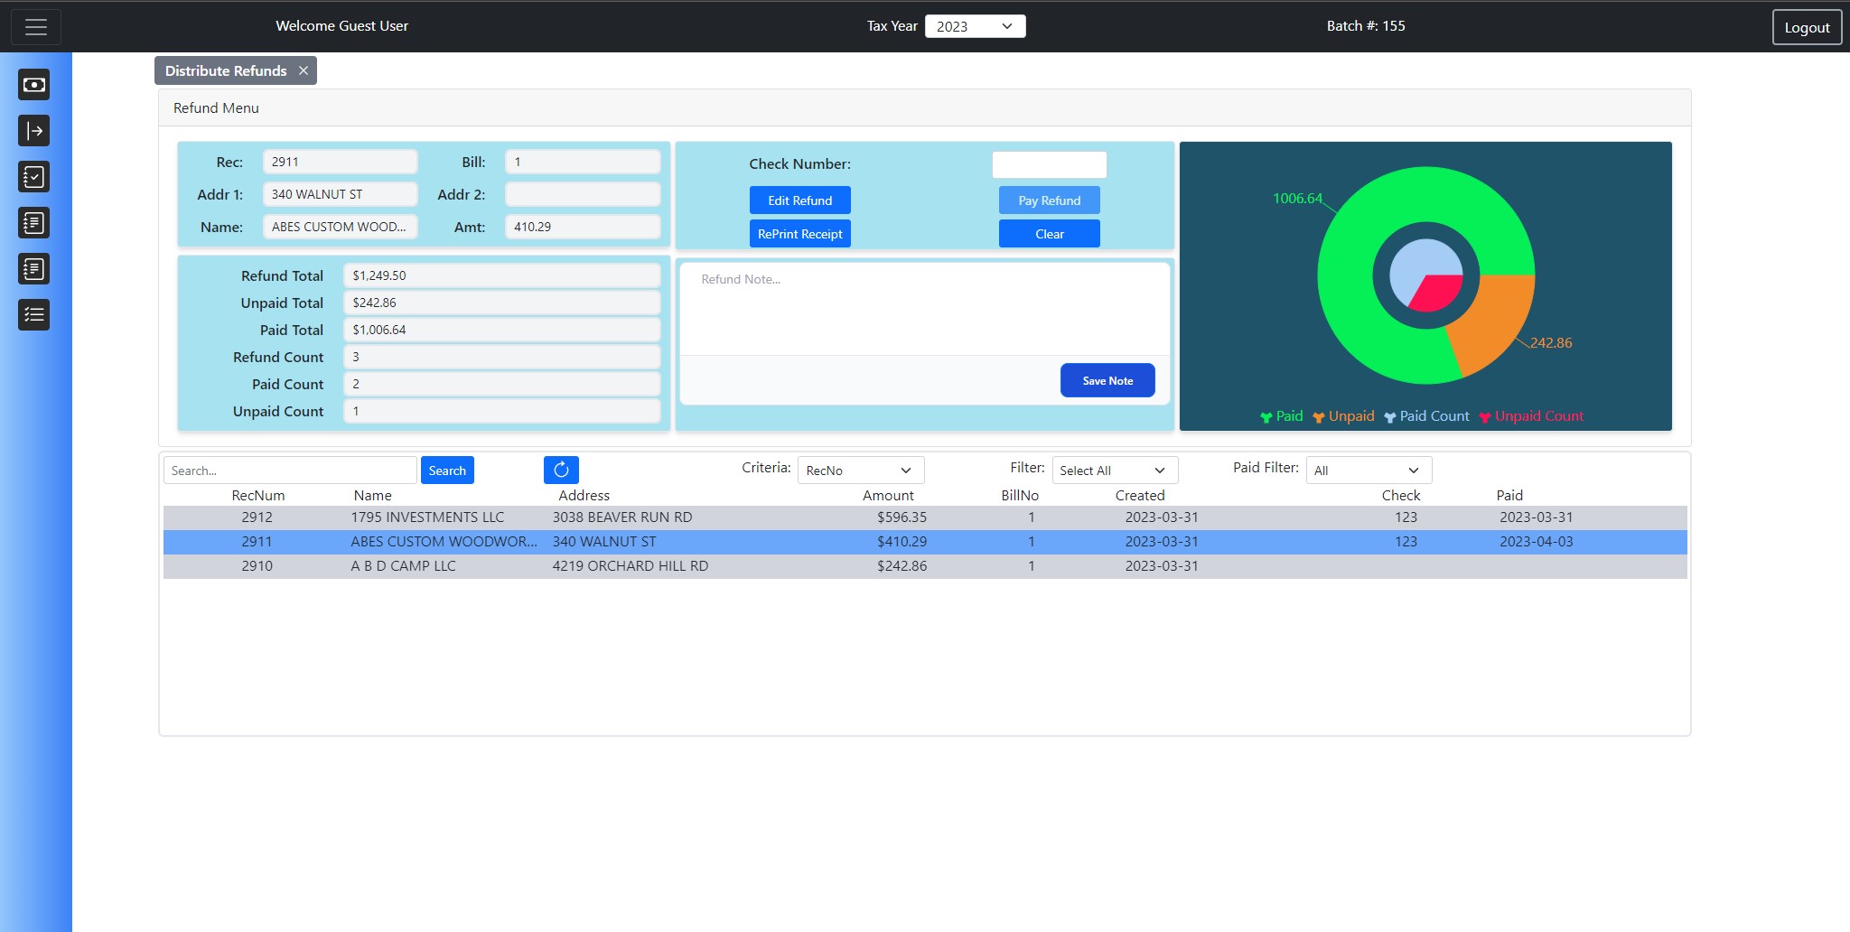Click the Refund Count field
The image size is (1850, 932).
[x=502, y=357]
